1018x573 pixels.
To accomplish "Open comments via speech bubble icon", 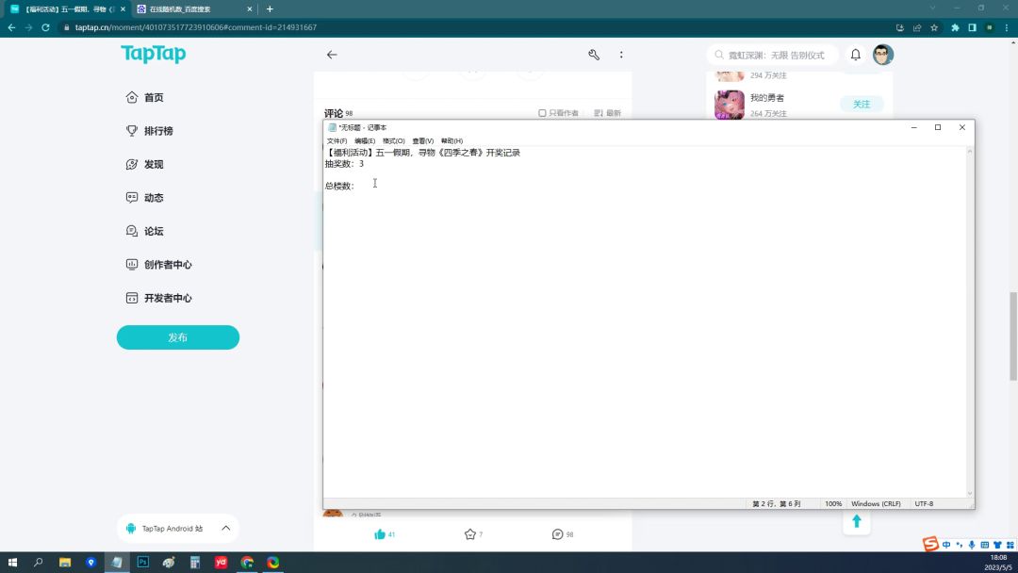I will pos(558,534).
